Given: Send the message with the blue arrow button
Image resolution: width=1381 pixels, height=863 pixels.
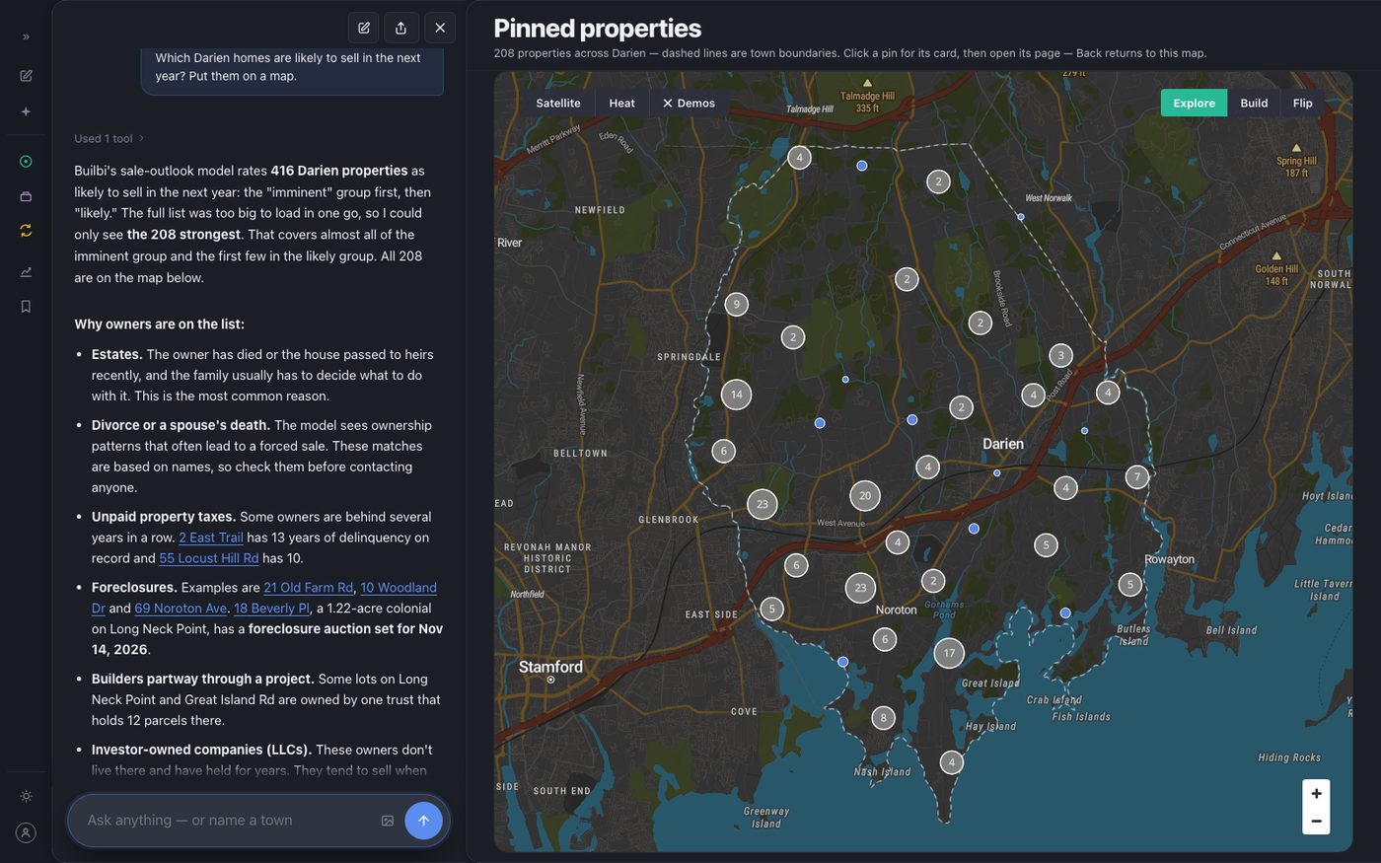Looking at the screenshot, I should (423, 821).
